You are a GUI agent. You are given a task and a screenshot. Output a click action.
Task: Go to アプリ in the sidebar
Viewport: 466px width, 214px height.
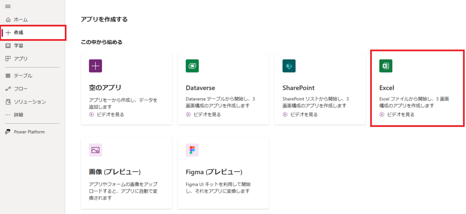click(x=33, y=59)
